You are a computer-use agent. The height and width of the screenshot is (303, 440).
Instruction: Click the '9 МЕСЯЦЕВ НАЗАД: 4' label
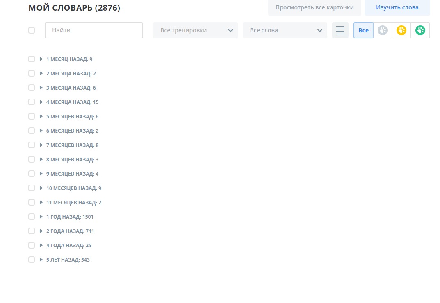[73, 174]
